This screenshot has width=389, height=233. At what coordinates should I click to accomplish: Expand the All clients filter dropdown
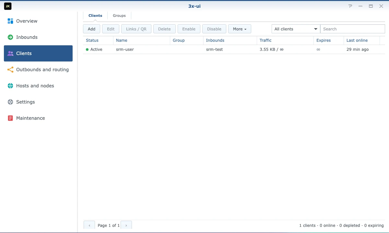(296, 29)
